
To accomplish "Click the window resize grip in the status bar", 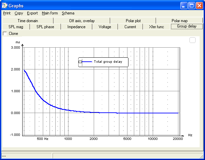I will 202,156.
